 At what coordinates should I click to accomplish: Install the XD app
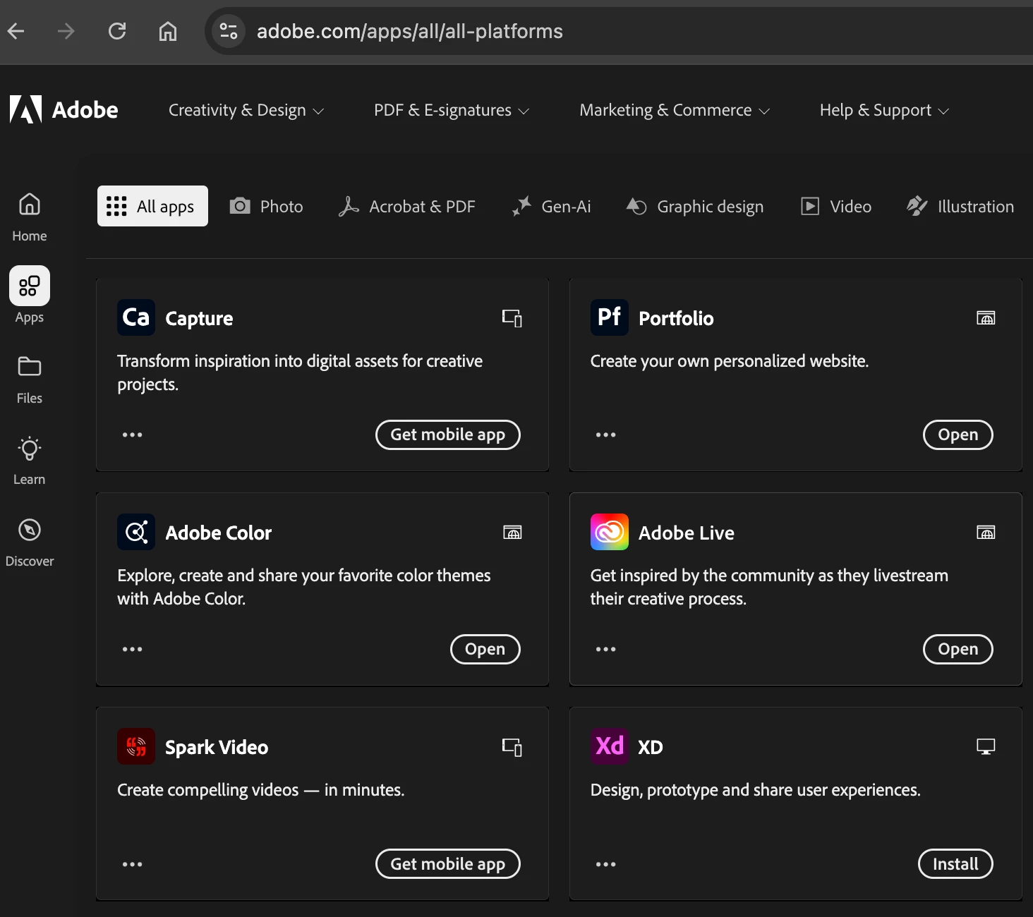[955, 864]
